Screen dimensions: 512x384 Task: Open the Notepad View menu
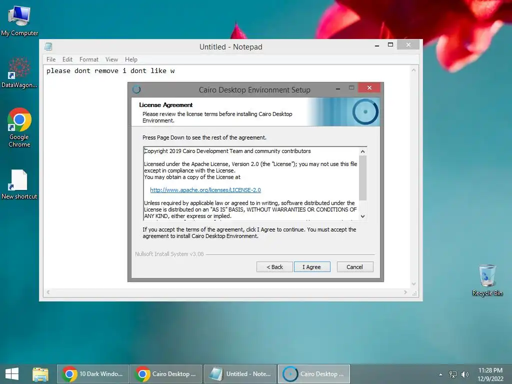(111, 59)
